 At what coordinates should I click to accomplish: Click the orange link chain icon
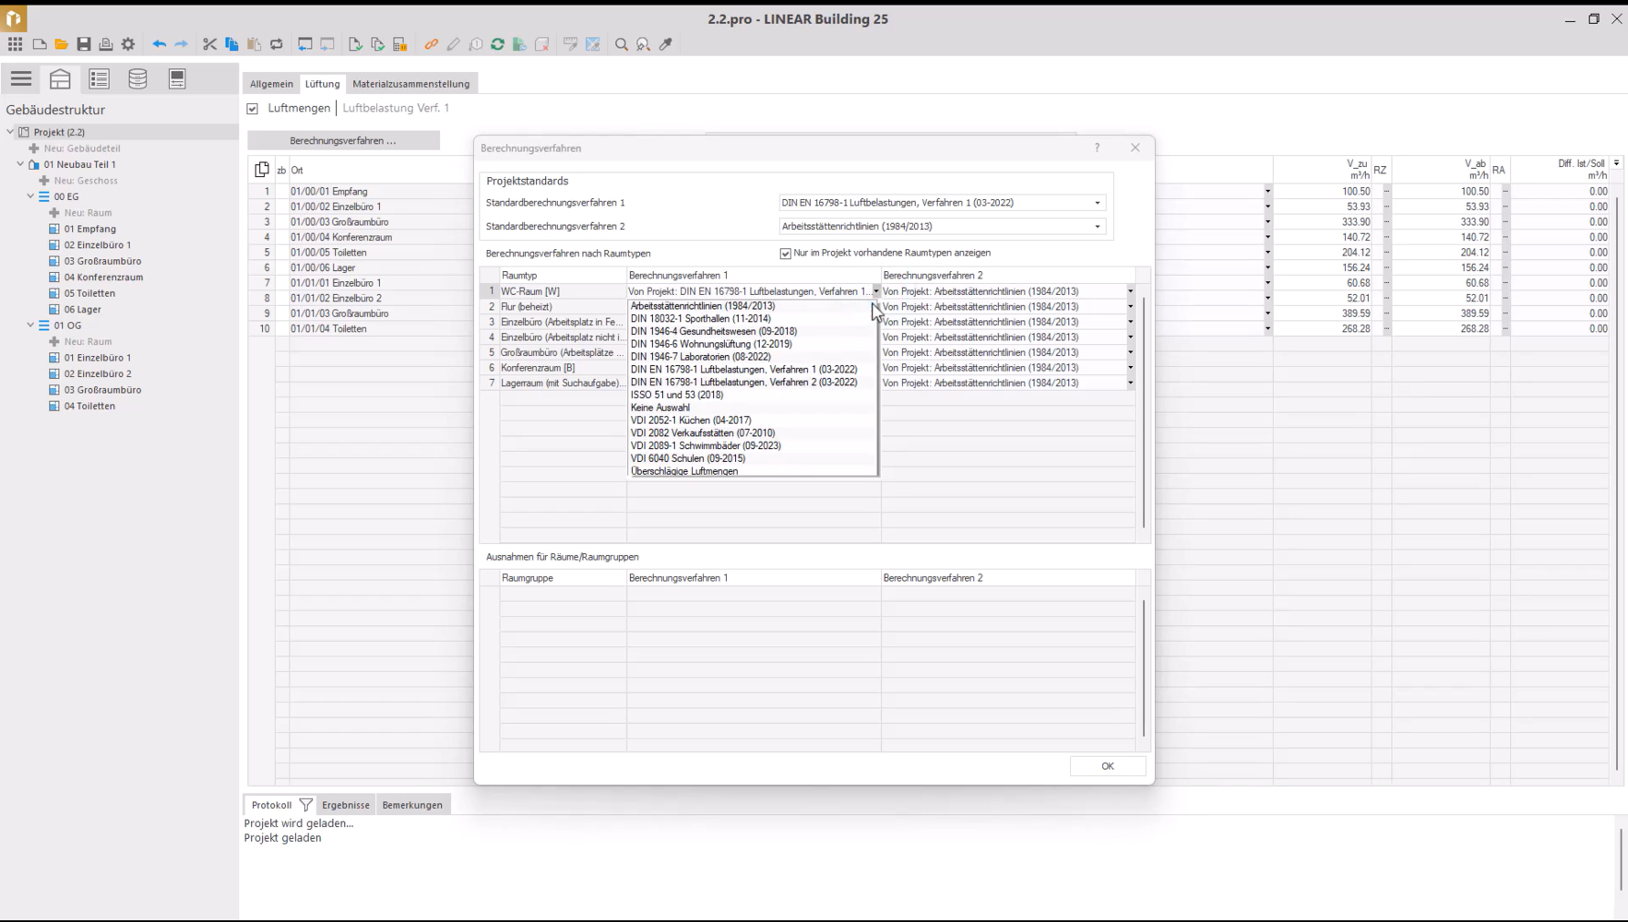(431, 44)
